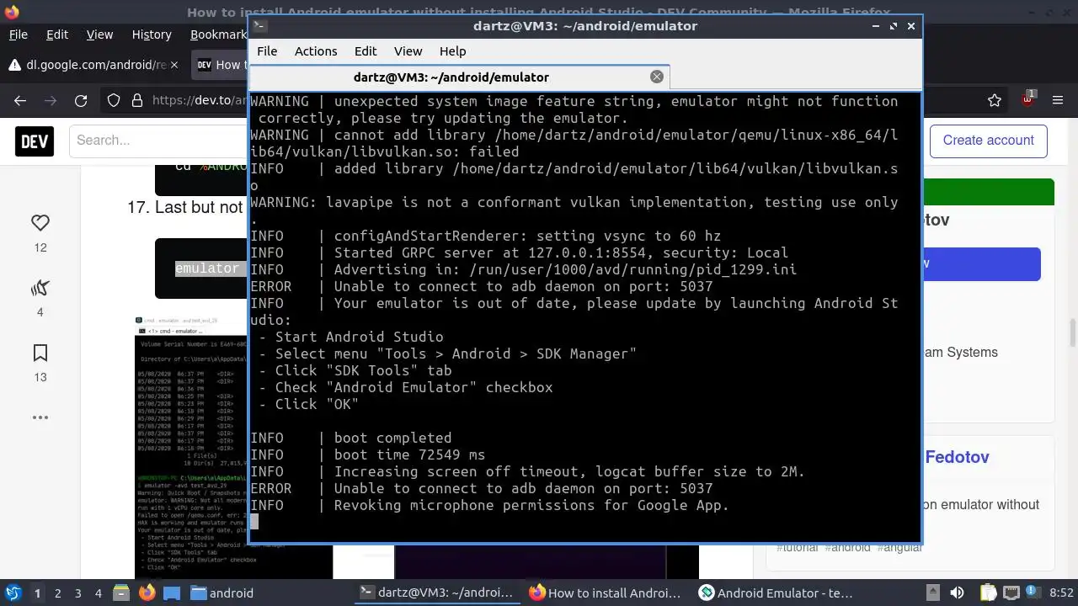
Task: Click the DEV logo on the webpage
Action: 35,141
